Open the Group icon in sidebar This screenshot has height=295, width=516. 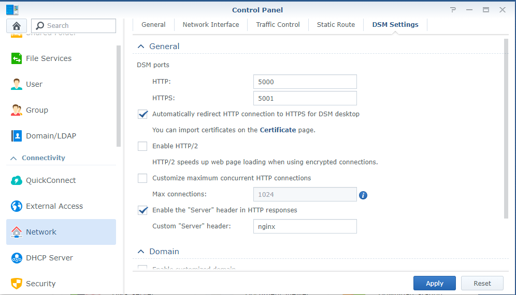17,110
